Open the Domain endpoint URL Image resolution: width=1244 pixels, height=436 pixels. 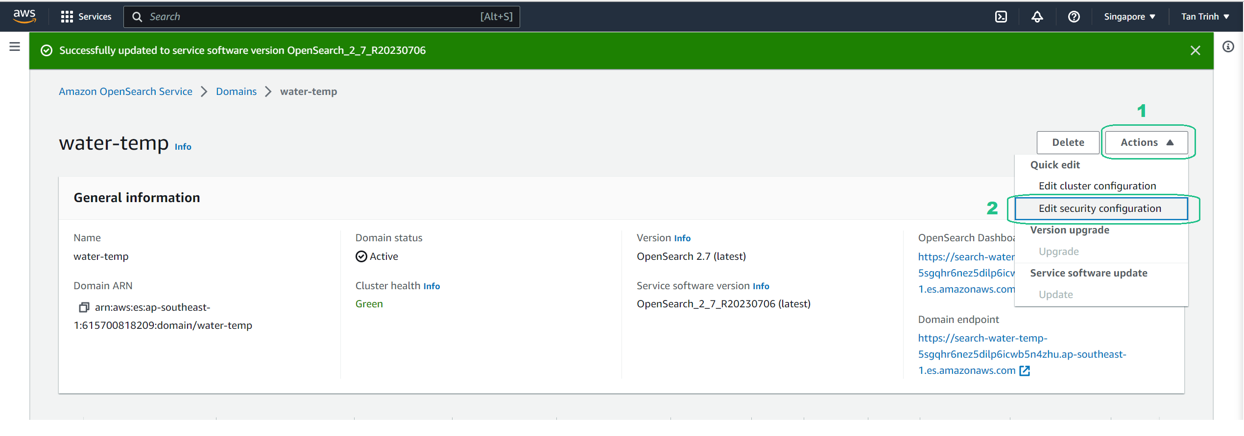(x=1022, y=354)
